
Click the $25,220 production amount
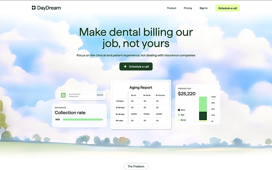click(186, 93)
